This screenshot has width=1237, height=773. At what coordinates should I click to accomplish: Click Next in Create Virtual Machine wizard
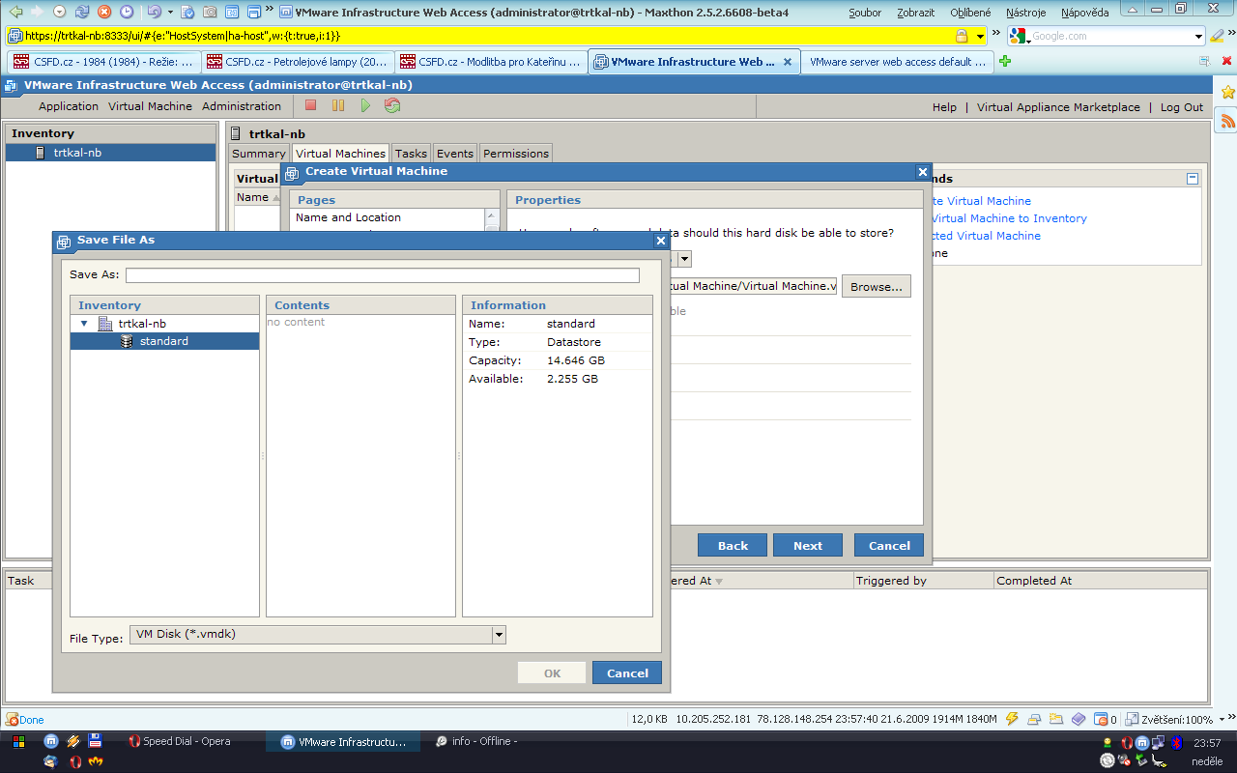[808, 545]
